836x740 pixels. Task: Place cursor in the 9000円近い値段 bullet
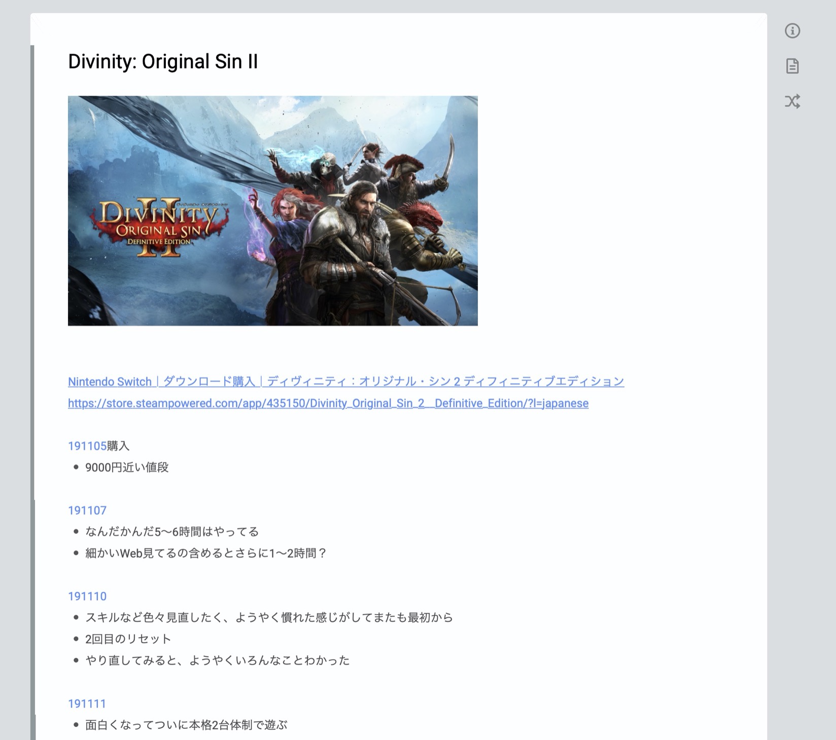[127, 467]
